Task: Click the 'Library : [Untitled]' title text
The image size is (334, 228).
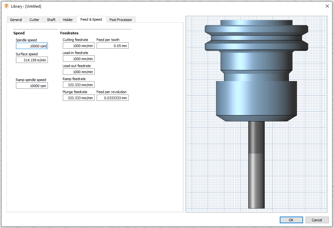Action: 26,6
